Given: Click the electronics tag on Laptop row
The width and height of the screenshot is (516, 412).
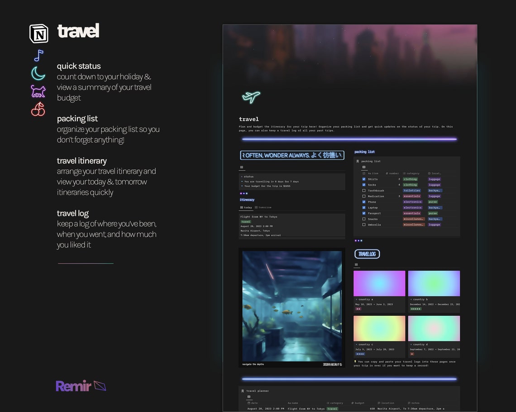Looking at the screenshot, I should tap(413, 208).
